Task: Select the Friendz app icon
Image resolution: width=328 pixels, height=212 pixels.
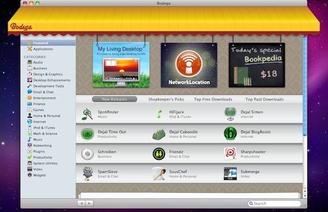Action: [159, 154]
